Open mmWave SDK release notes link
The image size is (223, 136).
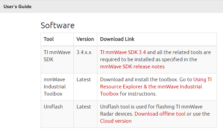pyautogui.click(x=132, y=67)
